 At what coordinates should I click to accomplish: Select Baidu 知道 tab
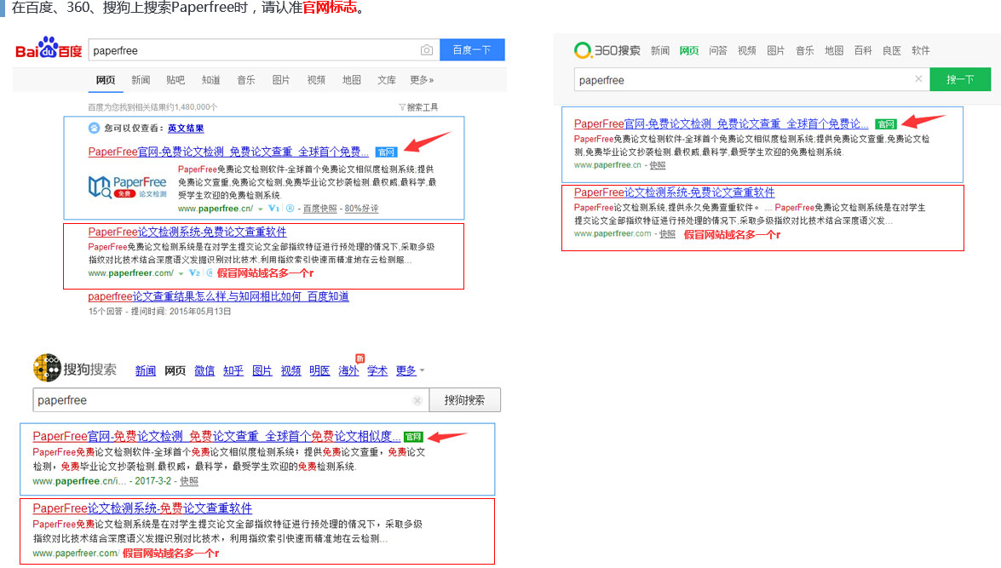pyautogui.click(x=210, y=80)
